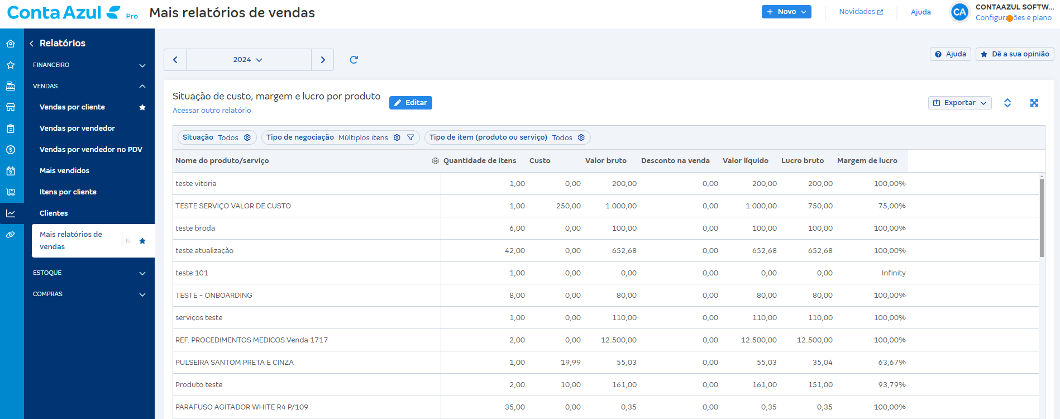
Task: Expand the FINANCEIRO section
Action: (89, 65)
